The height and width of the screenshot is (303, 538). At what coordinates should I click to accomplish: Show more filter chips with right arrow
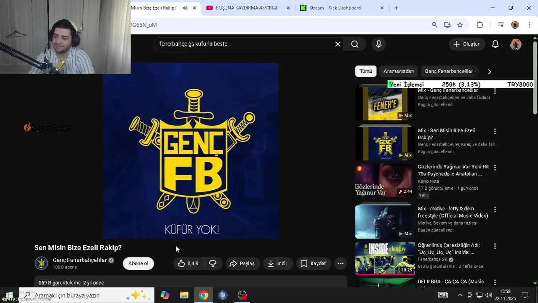pyautogui.click(x=489, y=72)
